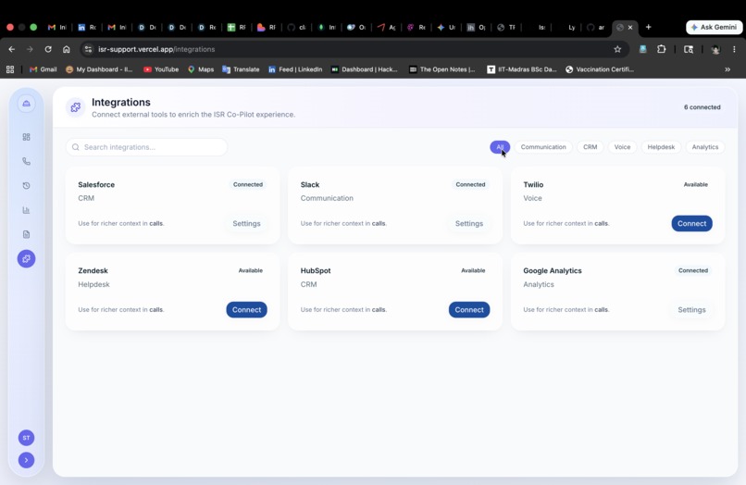Click the ISR Co-Pilot logo icon in sidebar
The width and height of the screenshot is (746, 485).
pyautogui.click(x=26, y=104)
